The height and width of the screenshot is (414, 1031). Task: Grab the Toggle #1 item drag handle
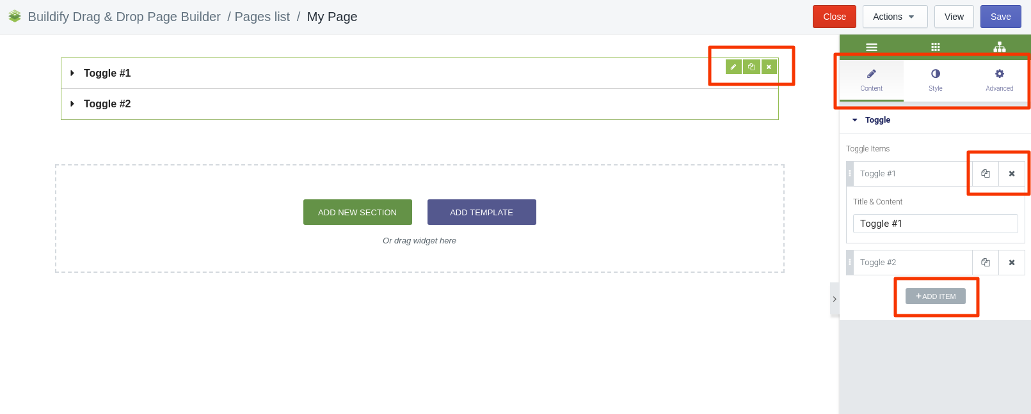pyautogui.click(x=850, y=174)
